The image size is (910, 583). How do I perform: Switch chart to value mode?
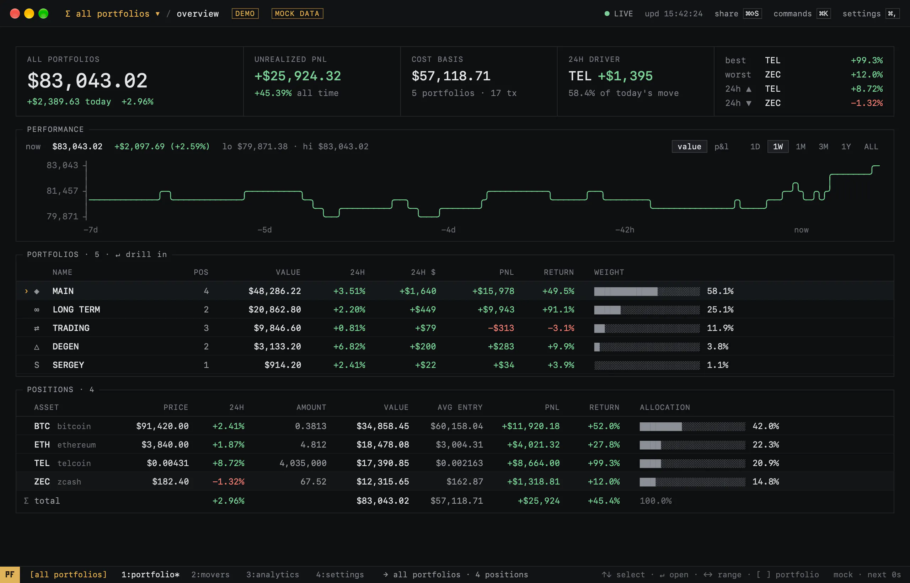pos(689,146)
